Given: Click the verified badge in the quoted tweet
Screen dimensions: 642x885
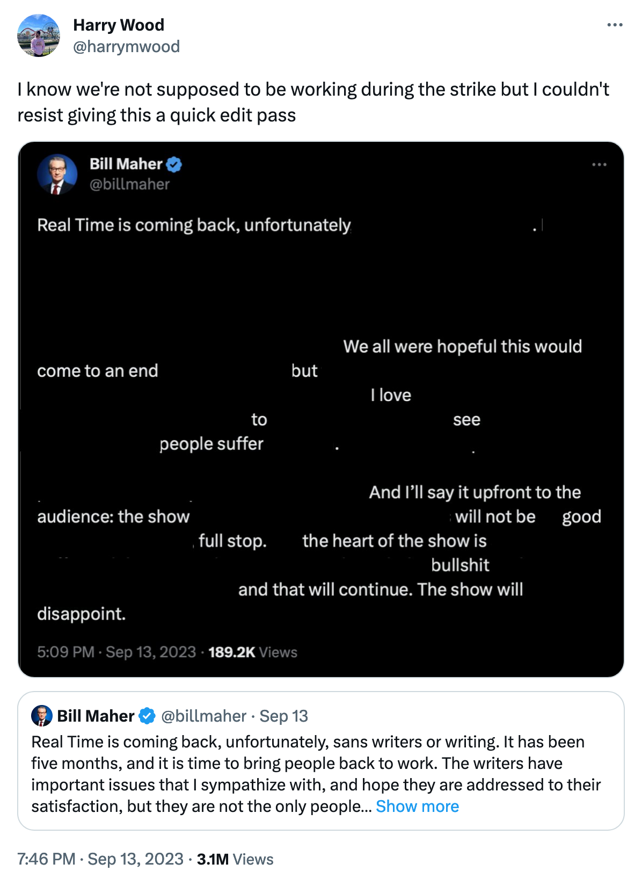Looking at the screenshot, I should click(x=147, y=716).
